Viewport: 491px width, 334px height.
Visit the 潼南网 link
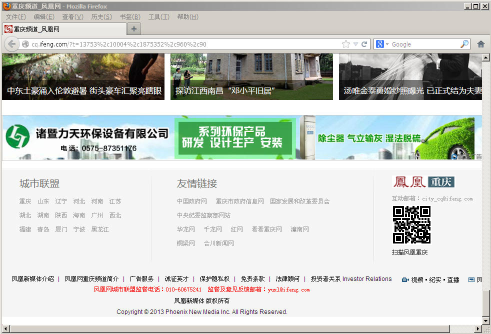tap(299, 229)
